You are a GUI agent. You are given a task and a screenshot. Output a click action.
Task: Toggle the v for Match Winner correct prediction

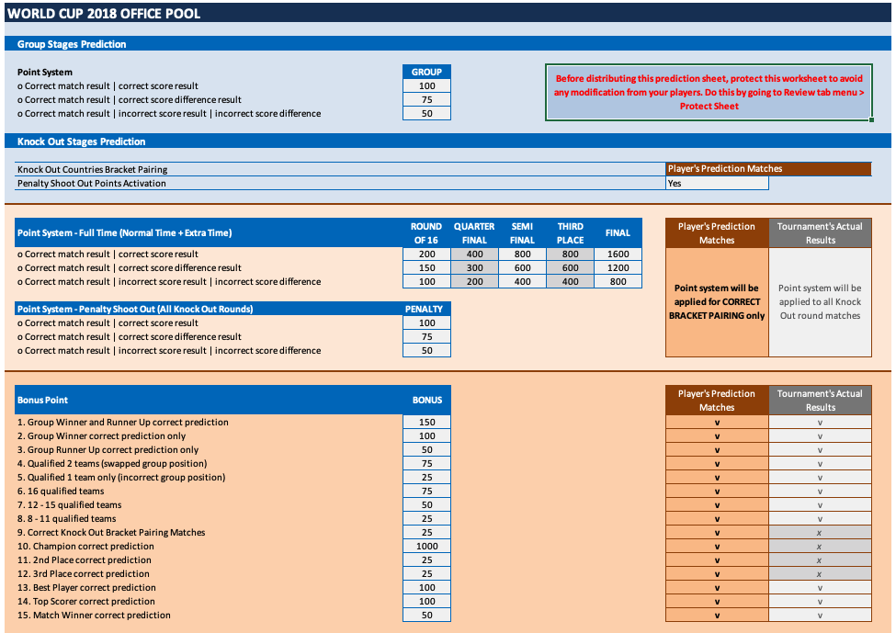[718, 615]
